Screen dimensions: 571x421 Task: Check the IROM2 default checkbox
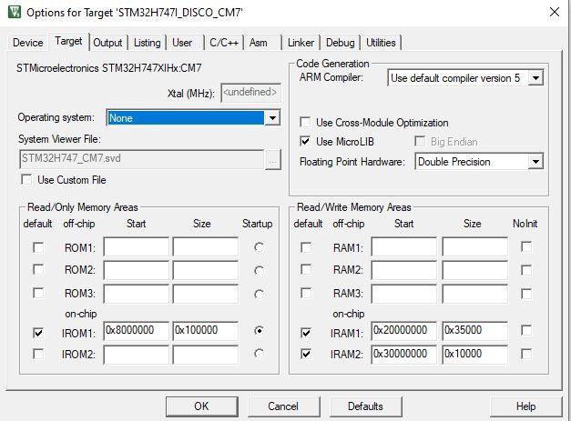(x=38, y=354)
